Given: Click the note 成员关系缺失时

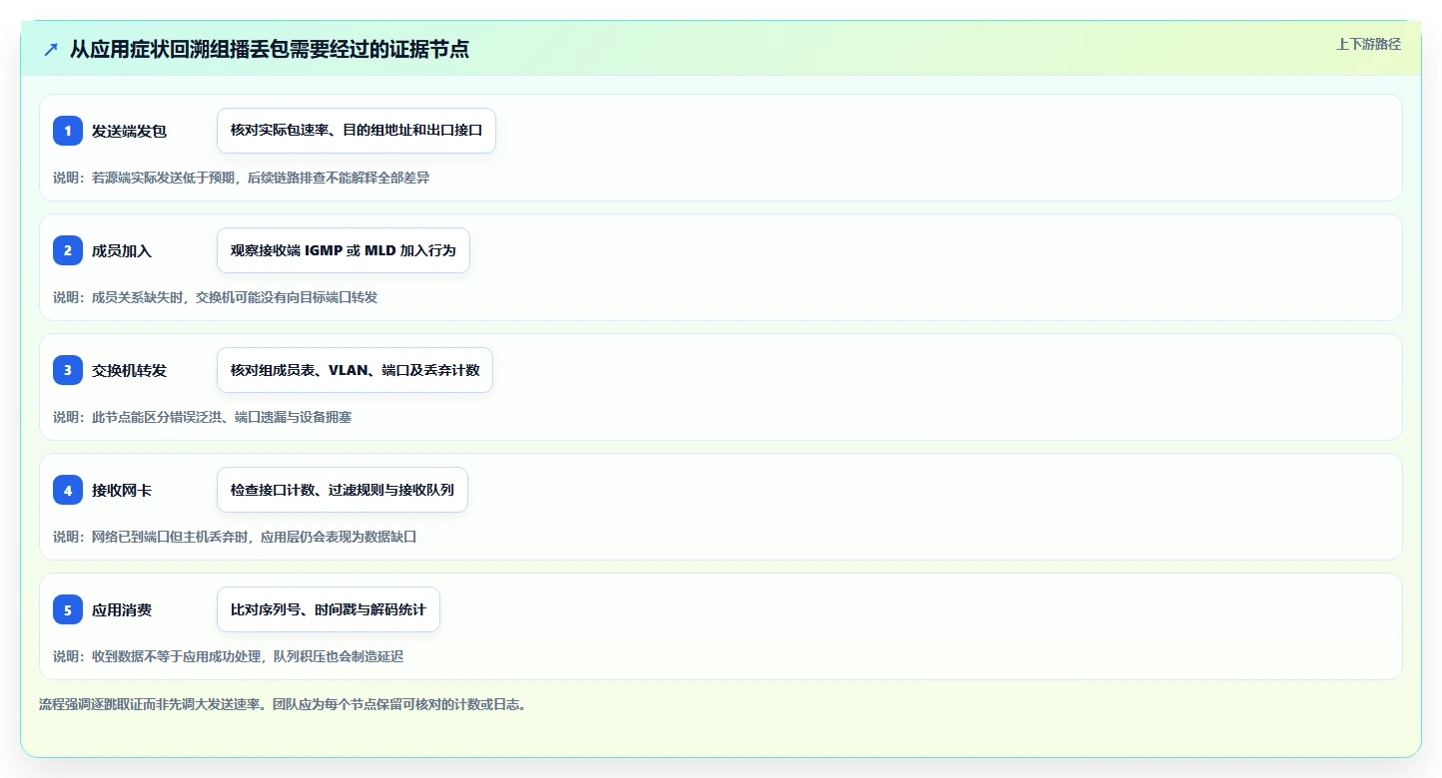Looking at the screenshot, I should [216, 297].
